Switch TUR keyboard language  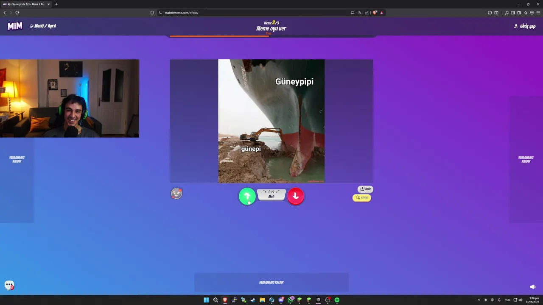point(507,300)
